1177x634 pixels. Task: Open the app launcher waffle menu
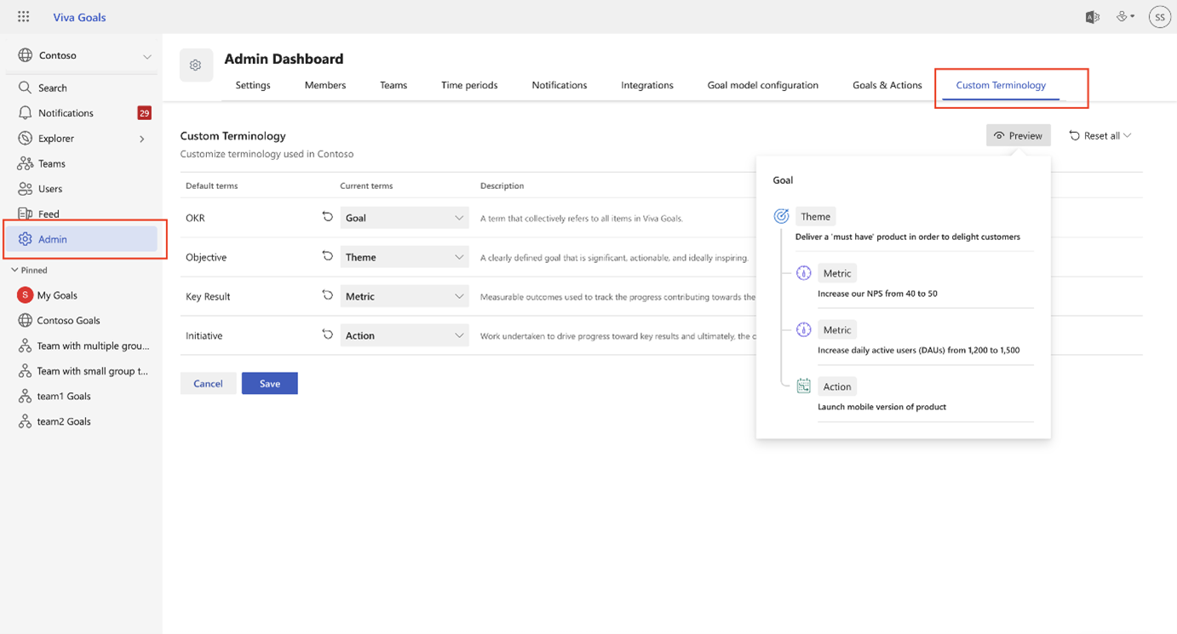23,16
